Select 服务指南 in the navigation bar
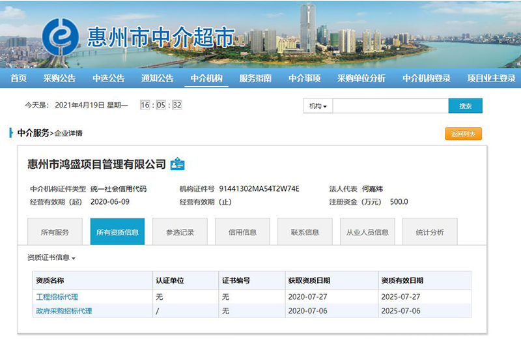The width and height of the screenshot is (521, 339). tap(255, 78)
